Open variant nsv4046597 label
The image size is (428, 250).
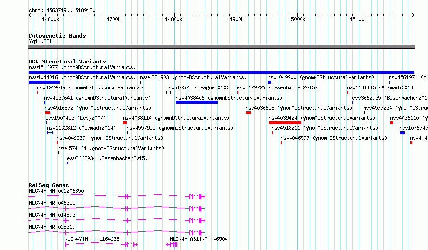pos(334,138)
